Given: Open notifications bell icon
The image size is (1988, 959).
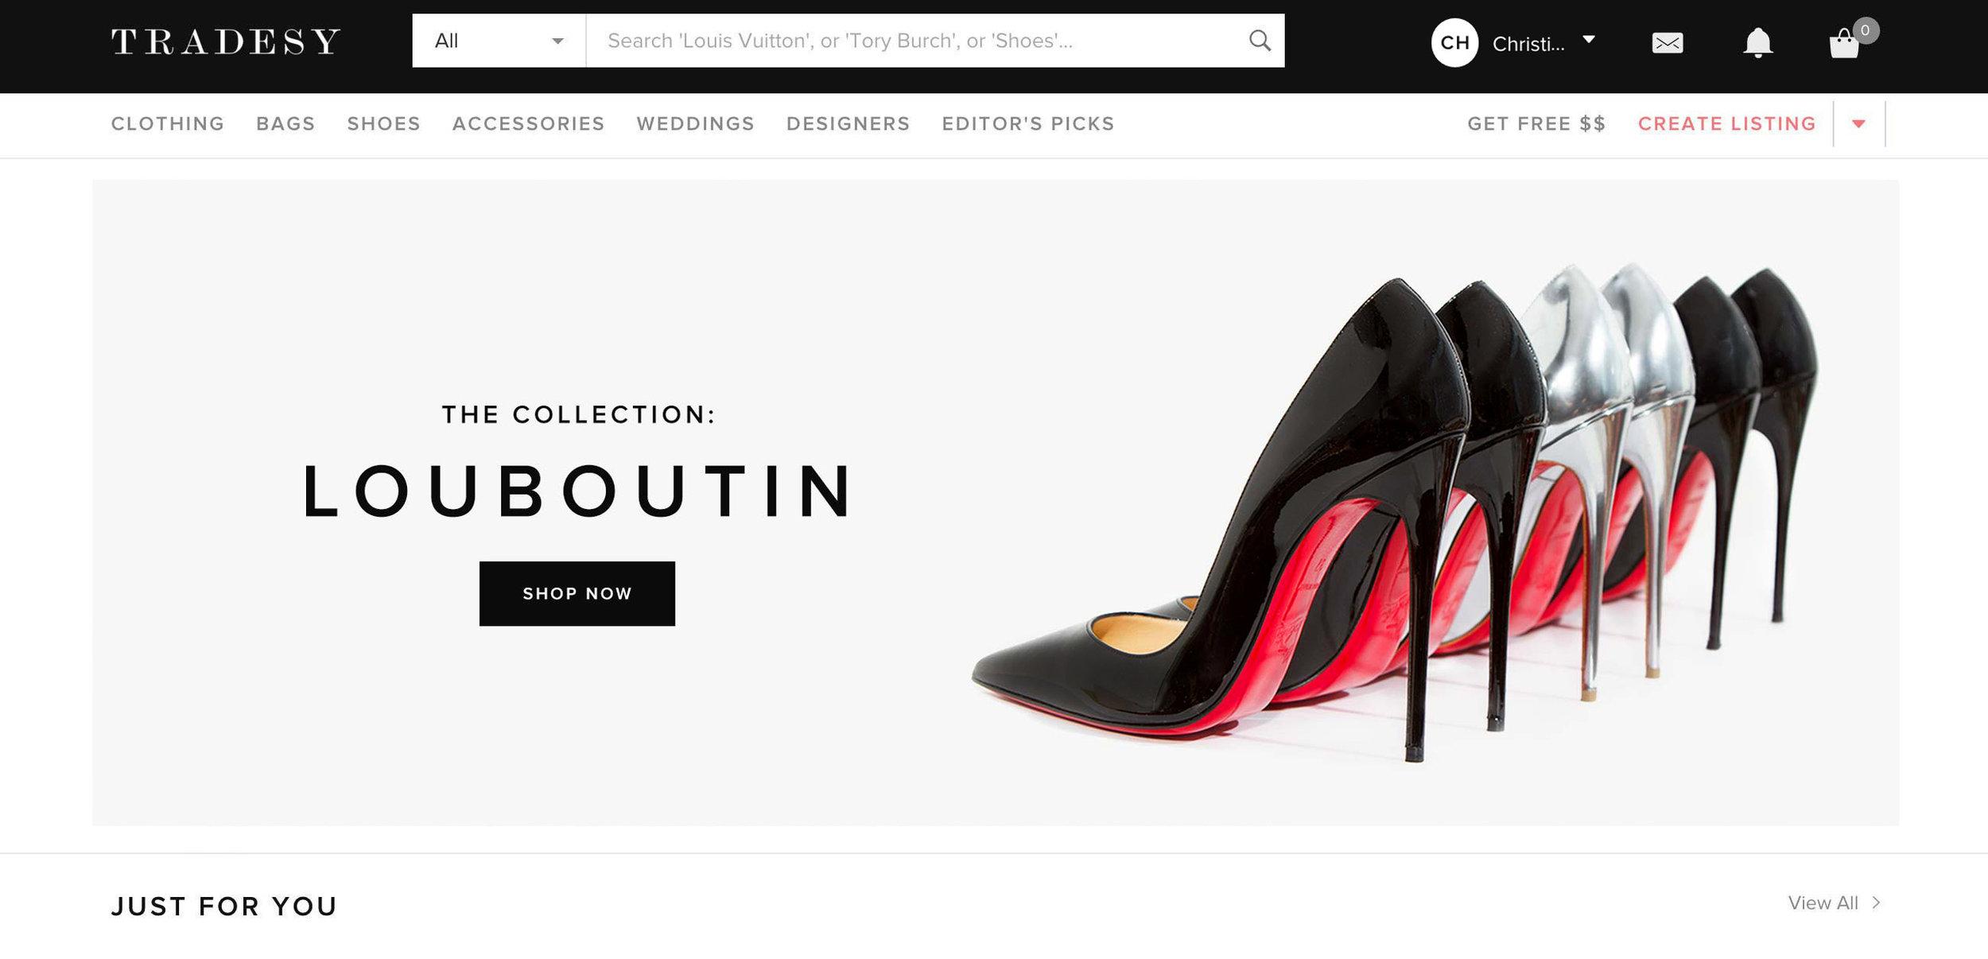Looking at the screenshot, I should pos(1757,43).
